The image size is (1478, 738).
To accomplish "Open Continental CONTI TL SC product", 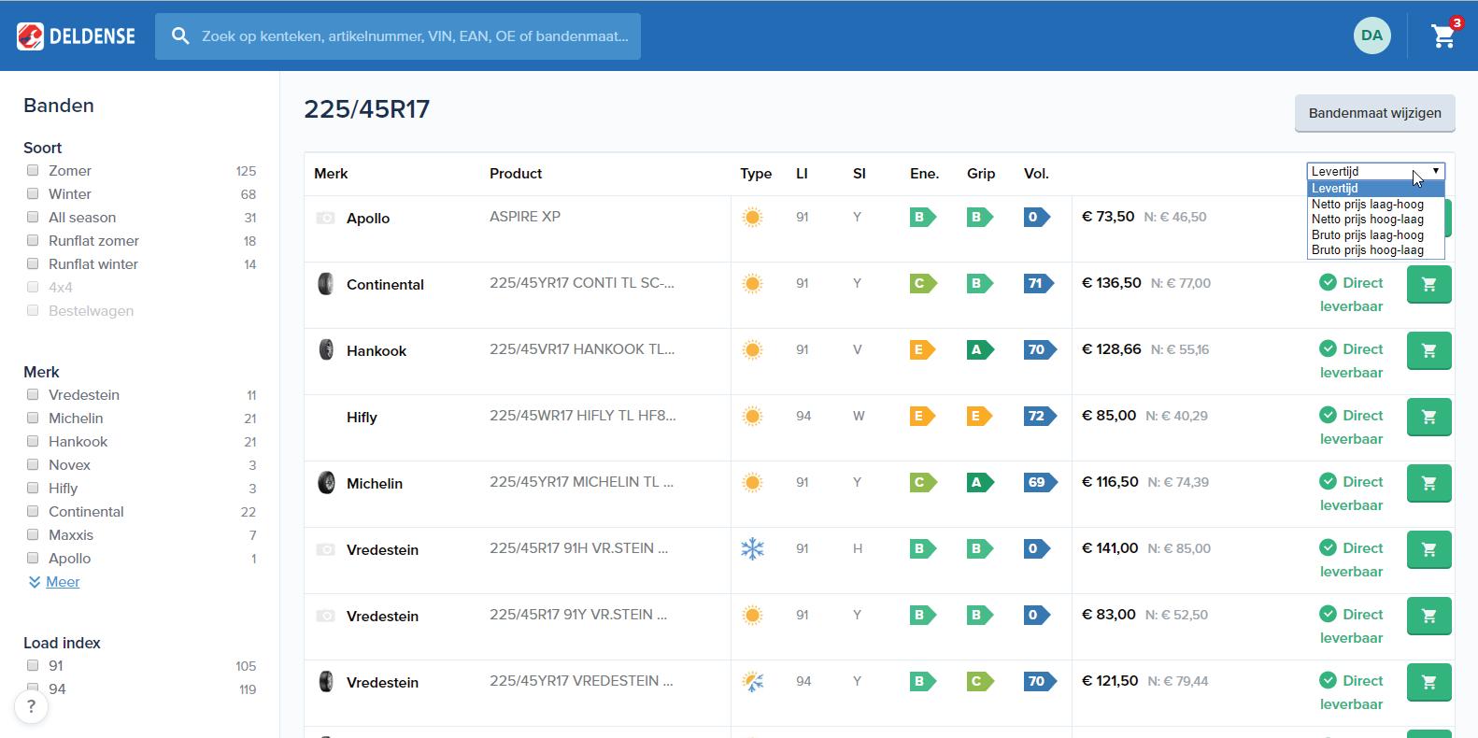I will 582,283.
